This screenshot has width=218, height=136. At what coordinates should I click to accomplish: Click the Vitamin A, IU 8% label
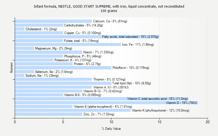111,87
